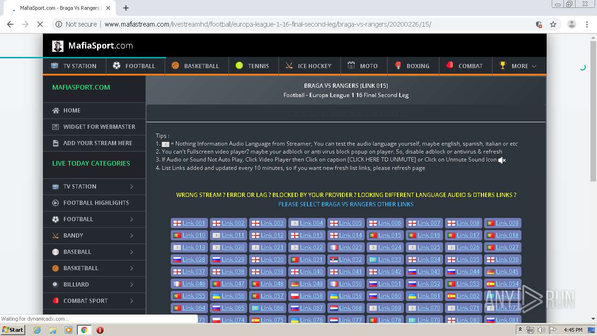Click the volume icon in system tray
The width and height of the screenshot is (597, 336).
tap(541, 330)
